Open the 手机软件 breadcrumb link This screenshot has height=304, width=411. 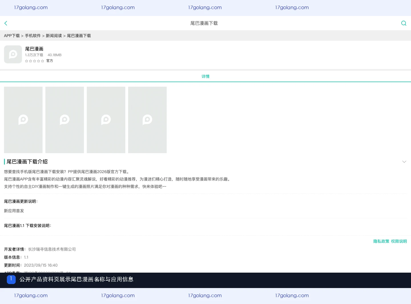[x=33, y=36]
